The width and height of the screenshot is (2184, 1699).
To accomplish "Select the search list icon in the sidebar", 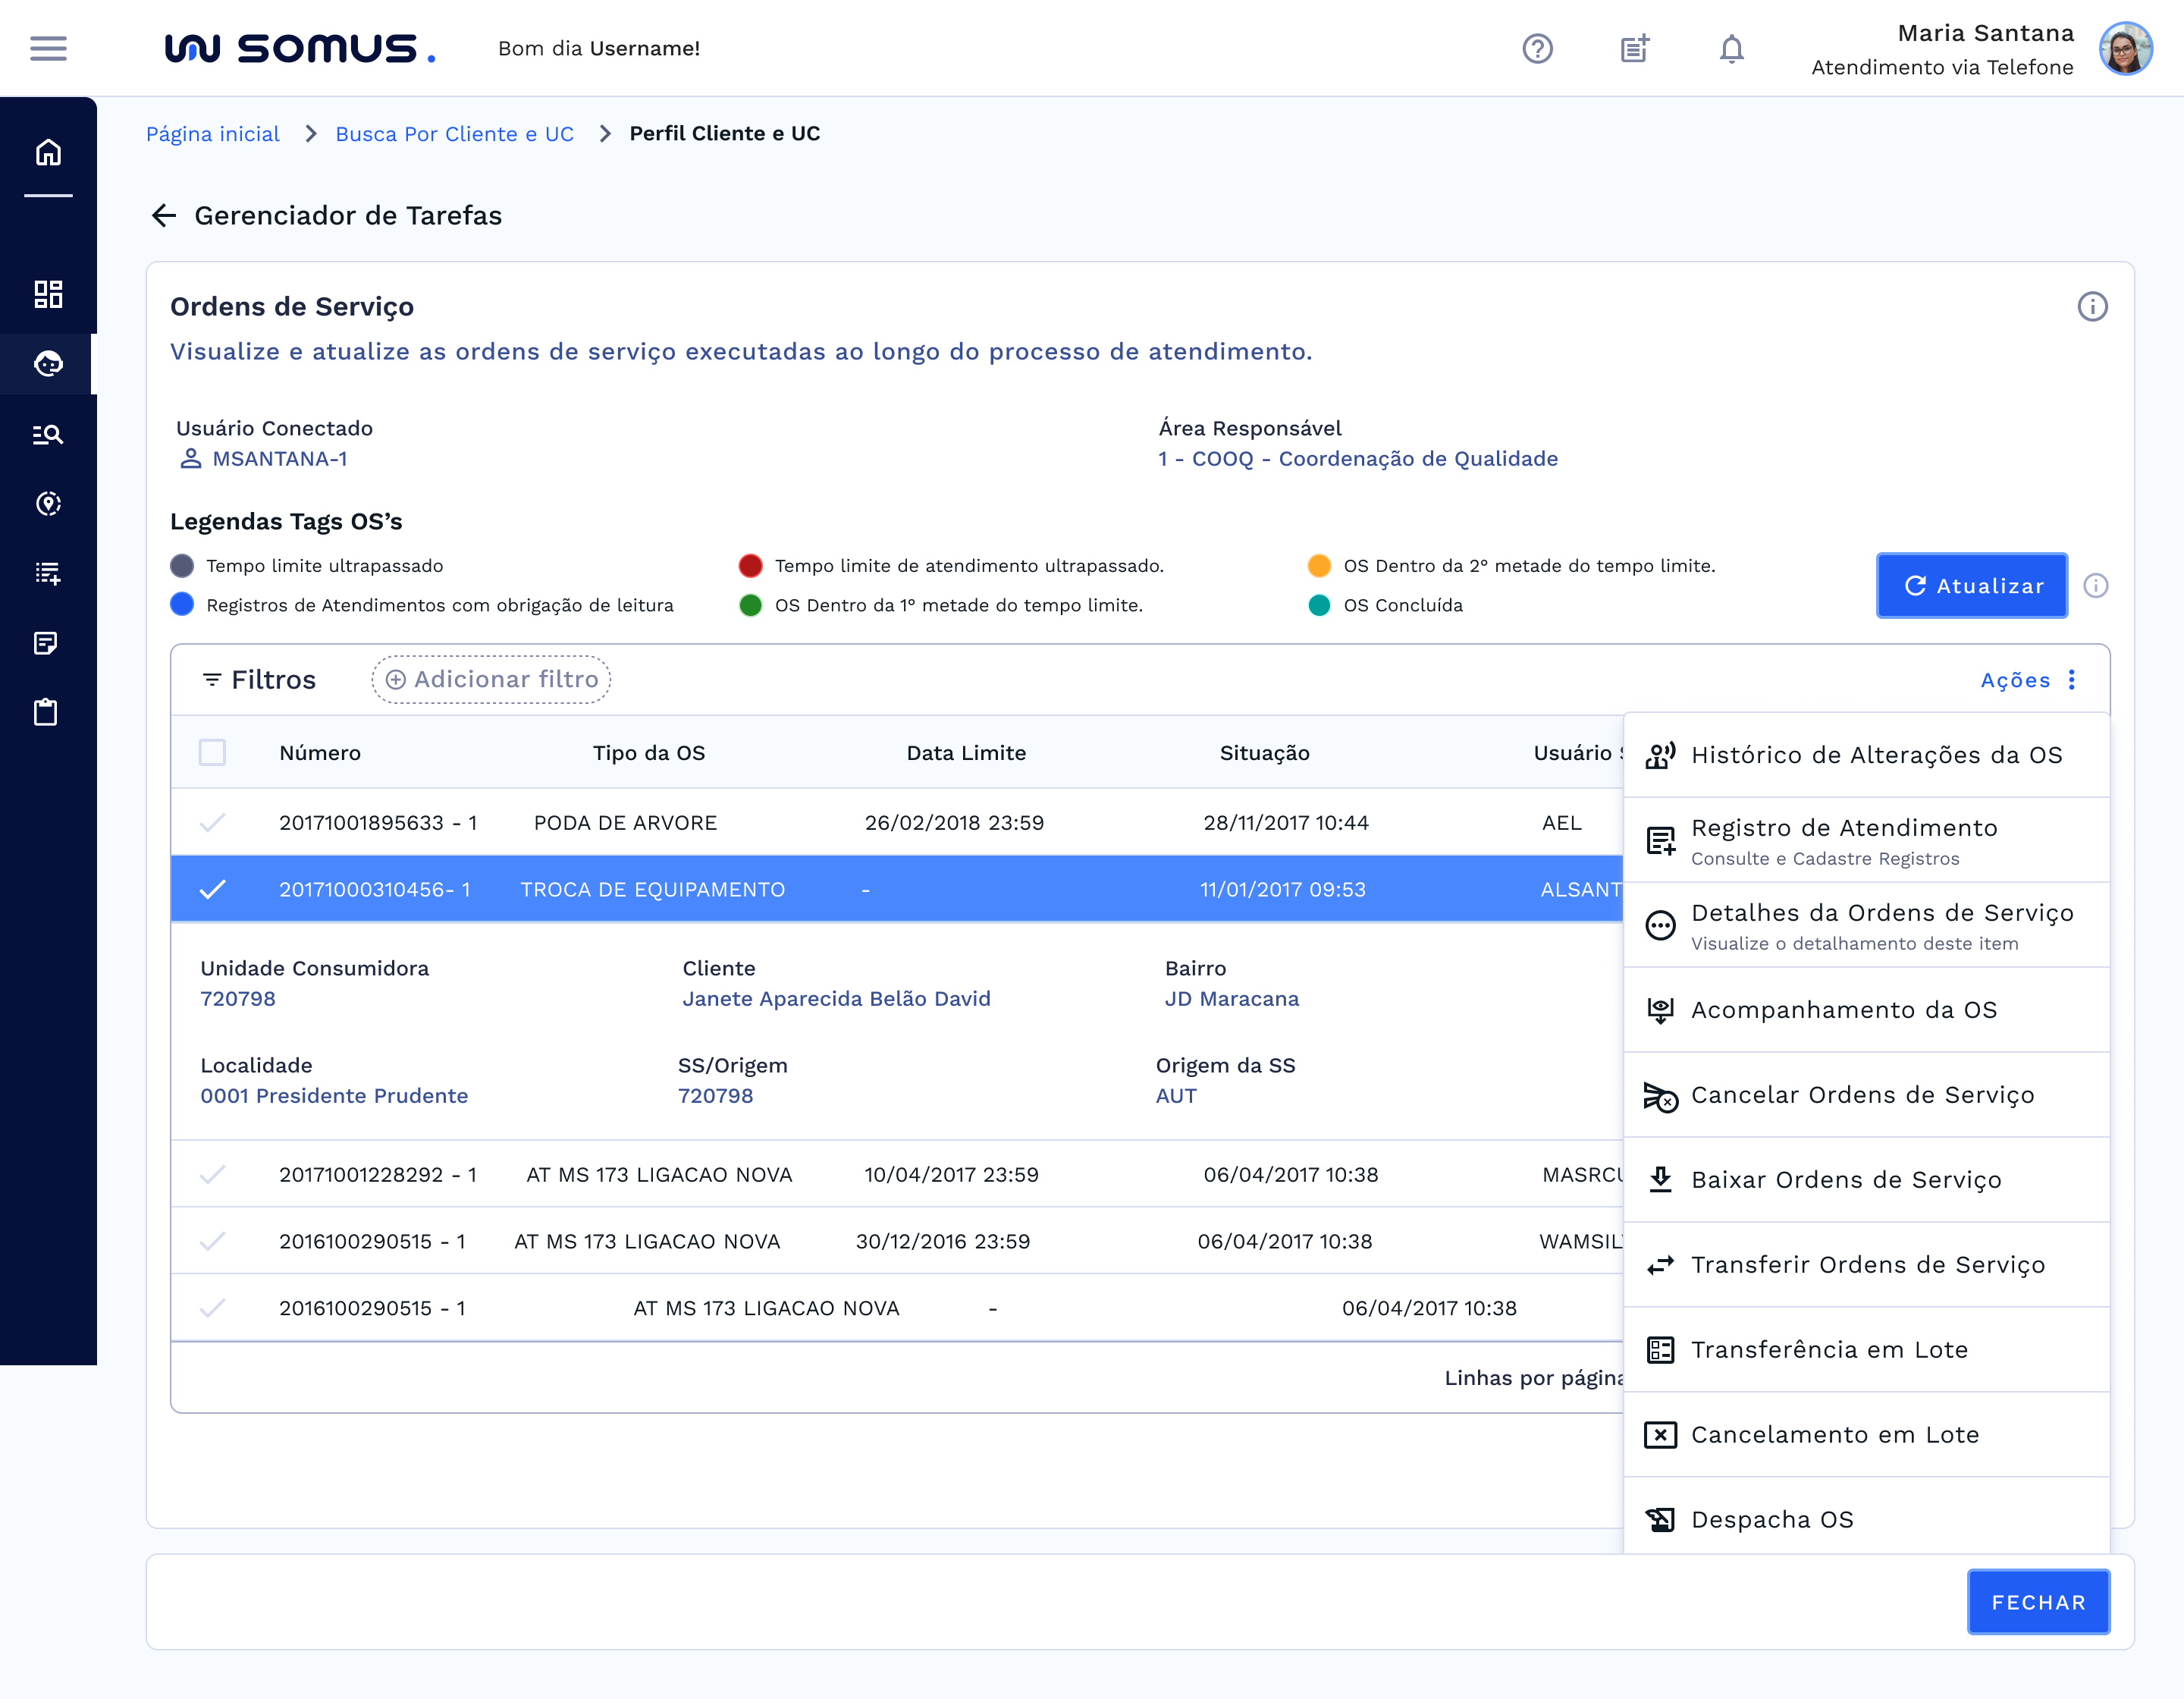I will click(47, 434).
